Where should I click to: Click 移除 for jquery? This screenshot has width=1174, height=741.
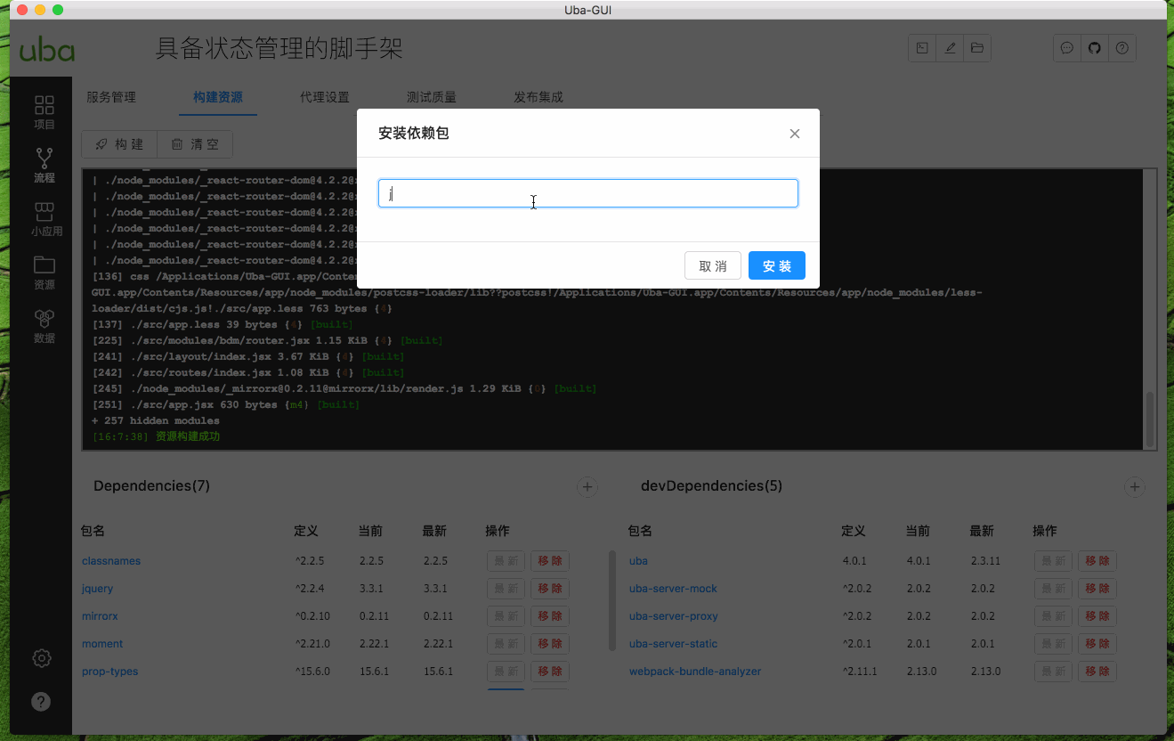point(550,589)
